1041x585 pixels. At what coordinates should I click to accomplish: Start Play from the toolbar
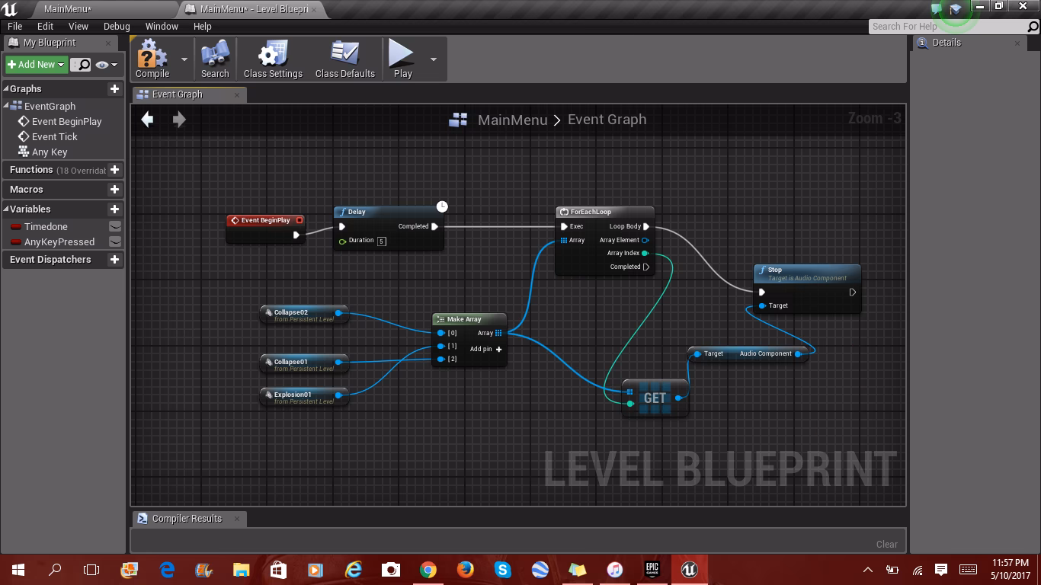click(x=402, y=59)
